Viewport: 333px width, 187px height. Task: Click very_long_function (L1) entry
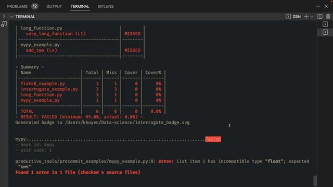56,34
